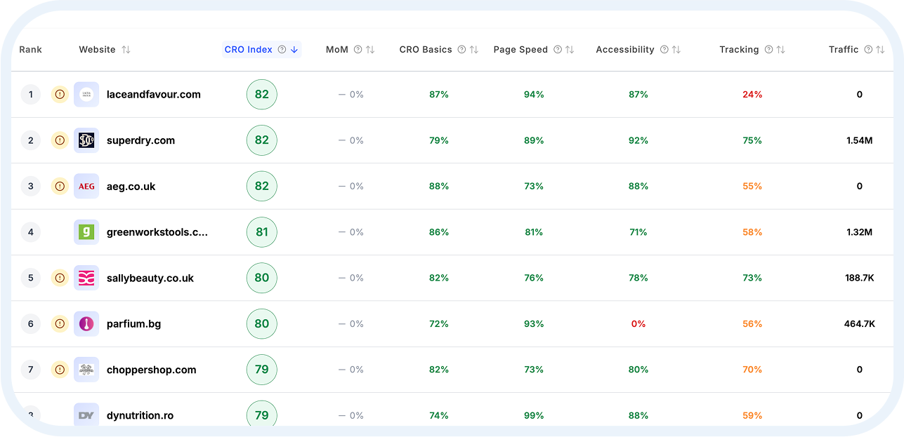This screenshot has width=904, height=437.
Task: Click the warning icon beside laceandfavour.com
Action: (60, 94)
